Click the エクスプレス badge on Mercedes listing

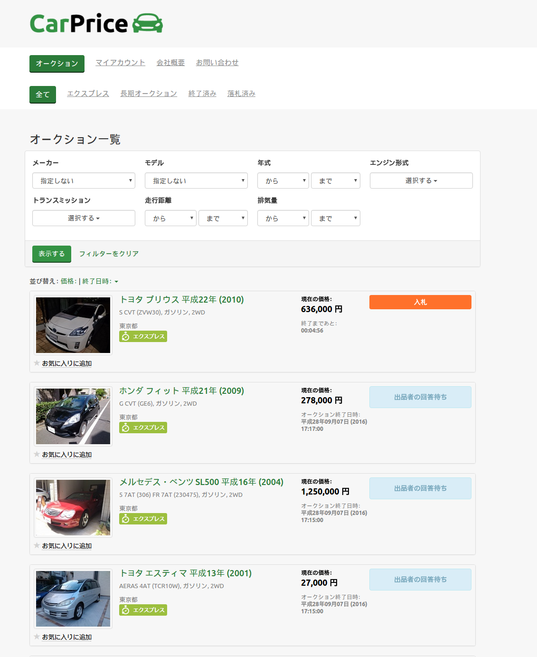(143, 519)
